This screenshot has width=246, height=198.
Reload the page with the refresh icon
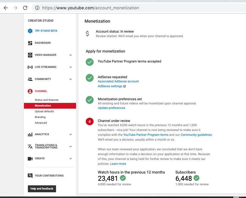click(x=25, y=8)
